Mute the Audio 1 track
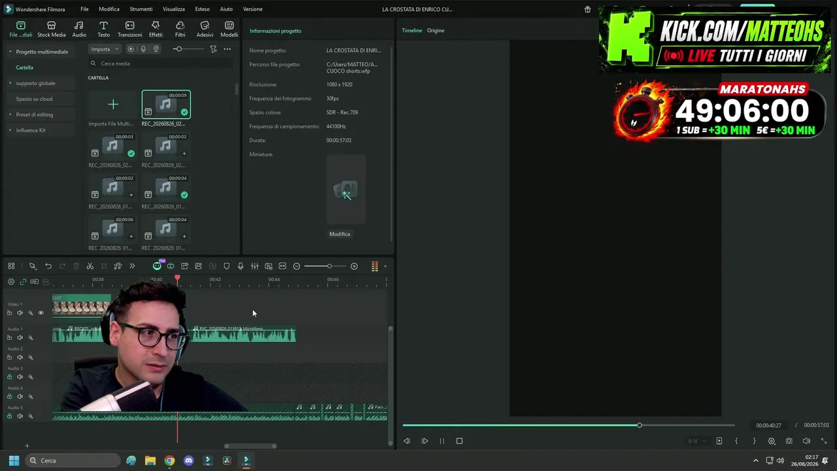The height and width of the screenshot is (471, 837). pos(20,338)
